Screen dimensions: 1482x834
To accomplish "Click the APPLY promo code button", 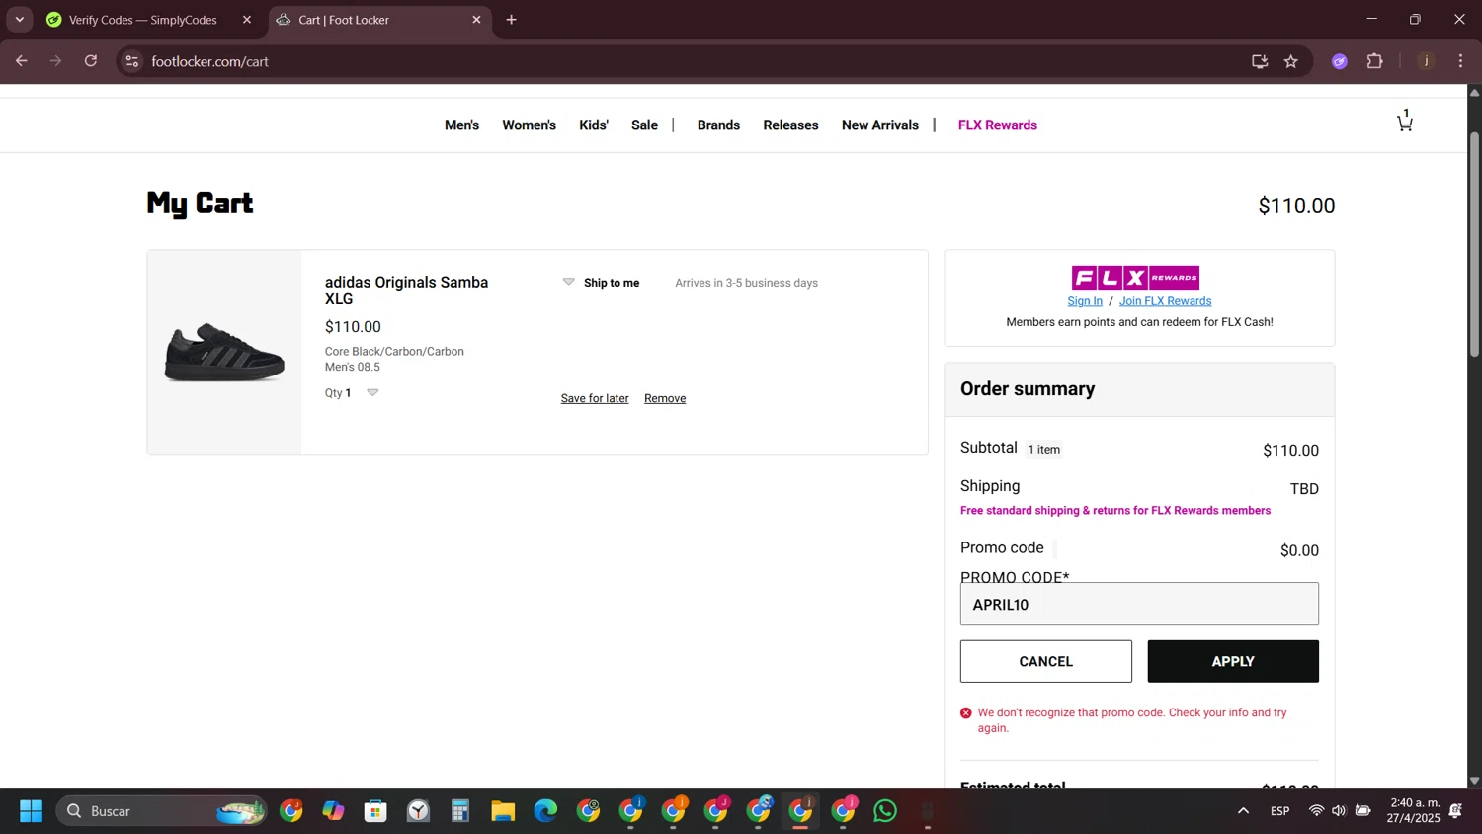I will pos(1233,661).
